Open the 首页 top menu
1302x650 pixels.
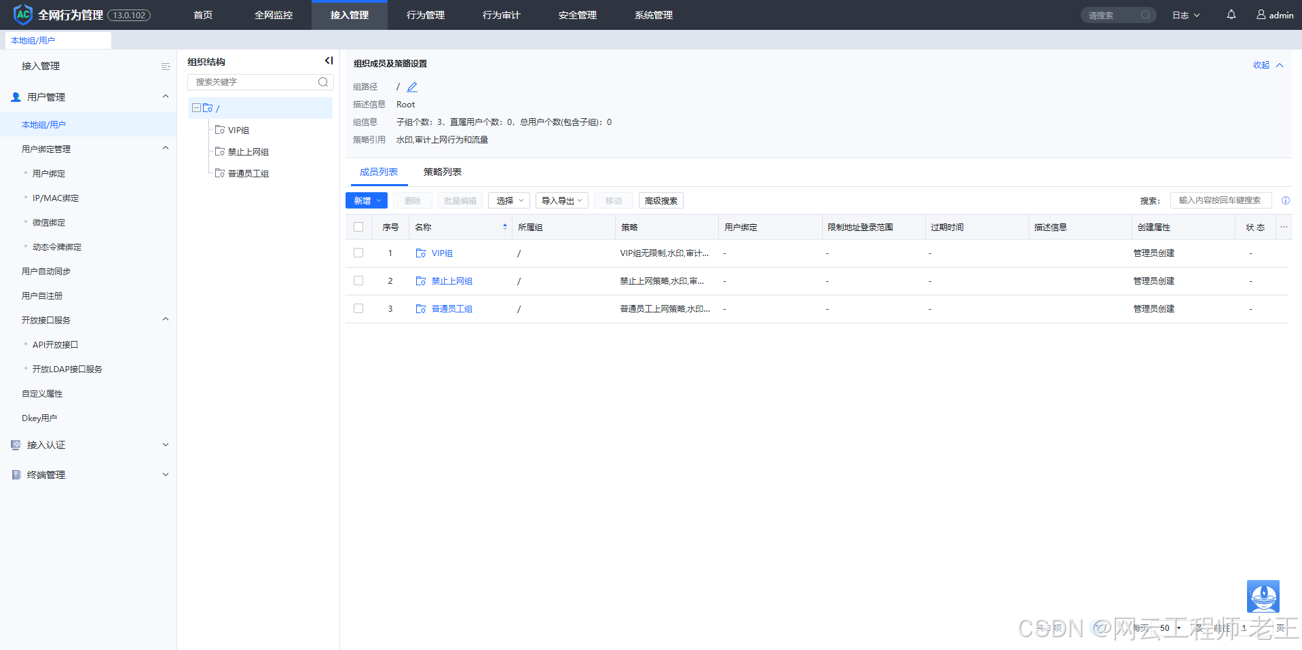coord(203,15)
